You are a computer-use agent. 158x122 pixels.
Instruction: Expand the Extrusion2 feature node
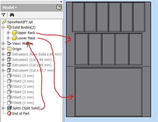3,60
